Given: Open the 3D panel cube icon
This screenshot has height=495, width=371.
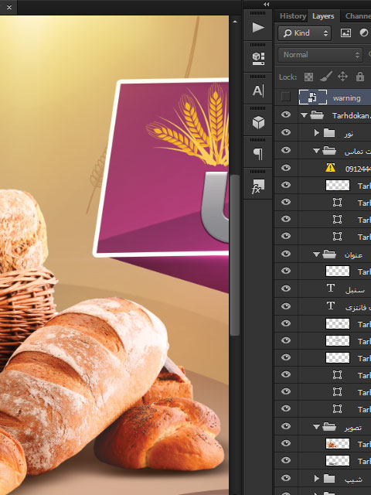Looking at the screenshot, I should (258, 122).
